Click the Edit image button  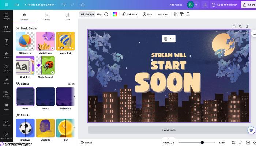(87, 14)
